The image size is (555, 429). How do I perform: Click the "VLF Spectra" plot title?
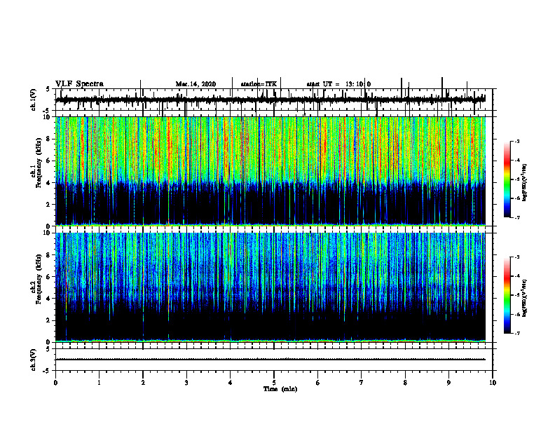(79, 84)
